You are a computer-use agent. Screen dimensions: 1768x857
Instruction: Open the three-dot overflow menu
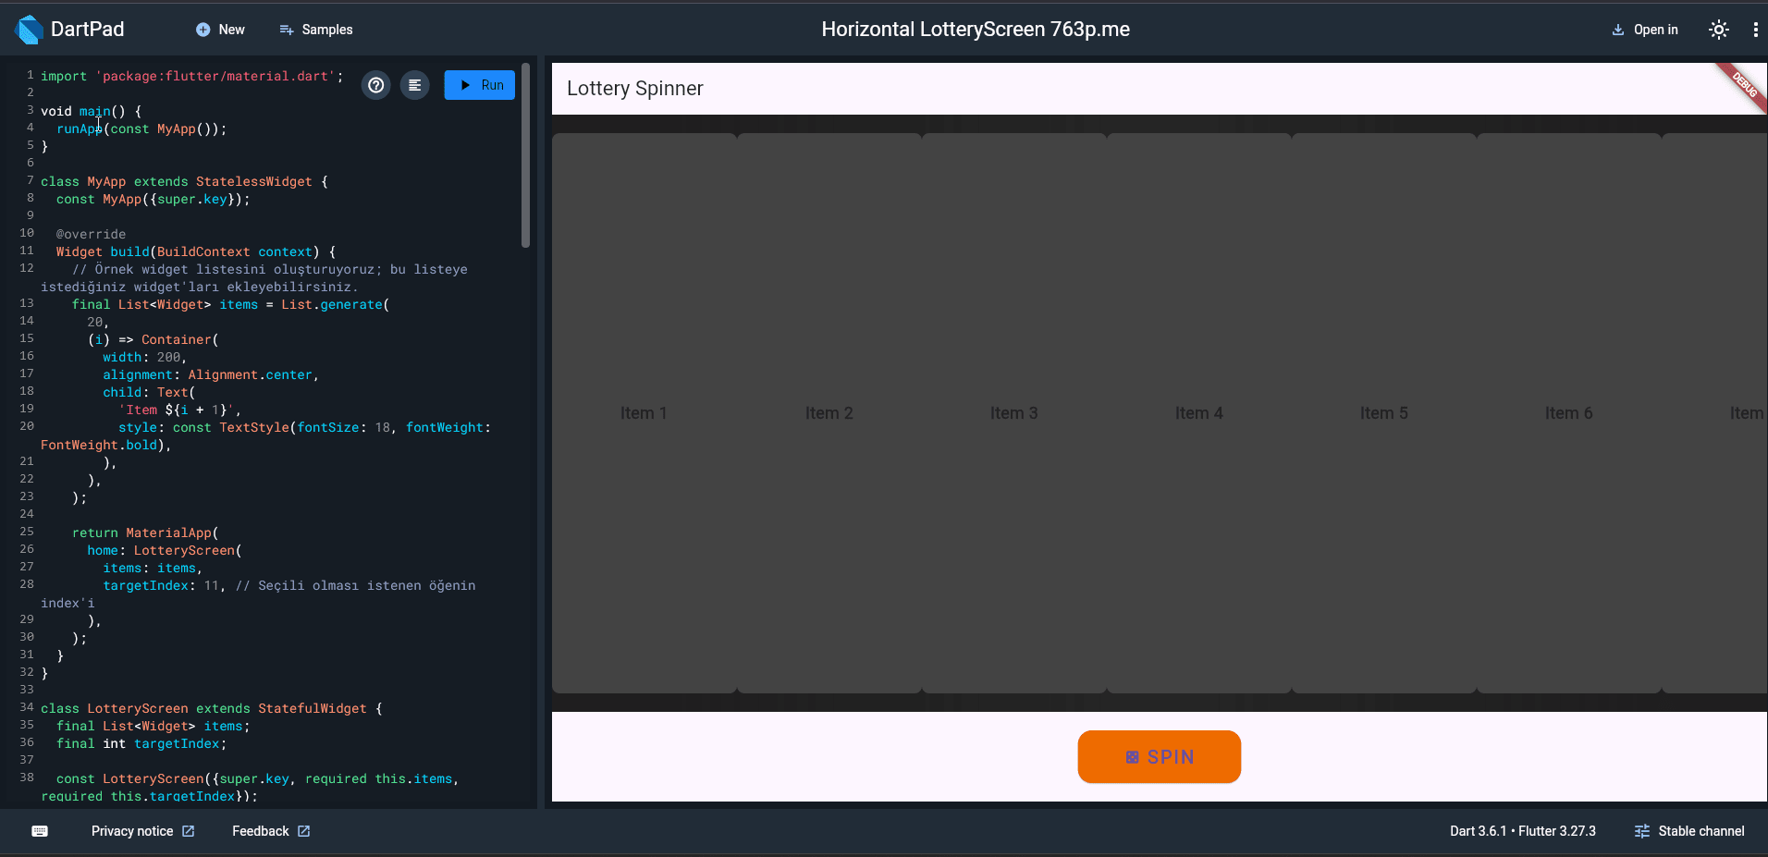click(x=1756, y=29)
